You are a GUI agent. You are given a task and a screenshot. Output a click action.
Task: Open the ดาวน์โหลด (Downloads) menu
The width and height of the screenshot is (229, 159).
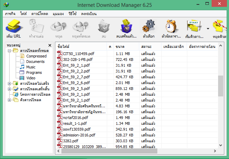tap(40, 14)
